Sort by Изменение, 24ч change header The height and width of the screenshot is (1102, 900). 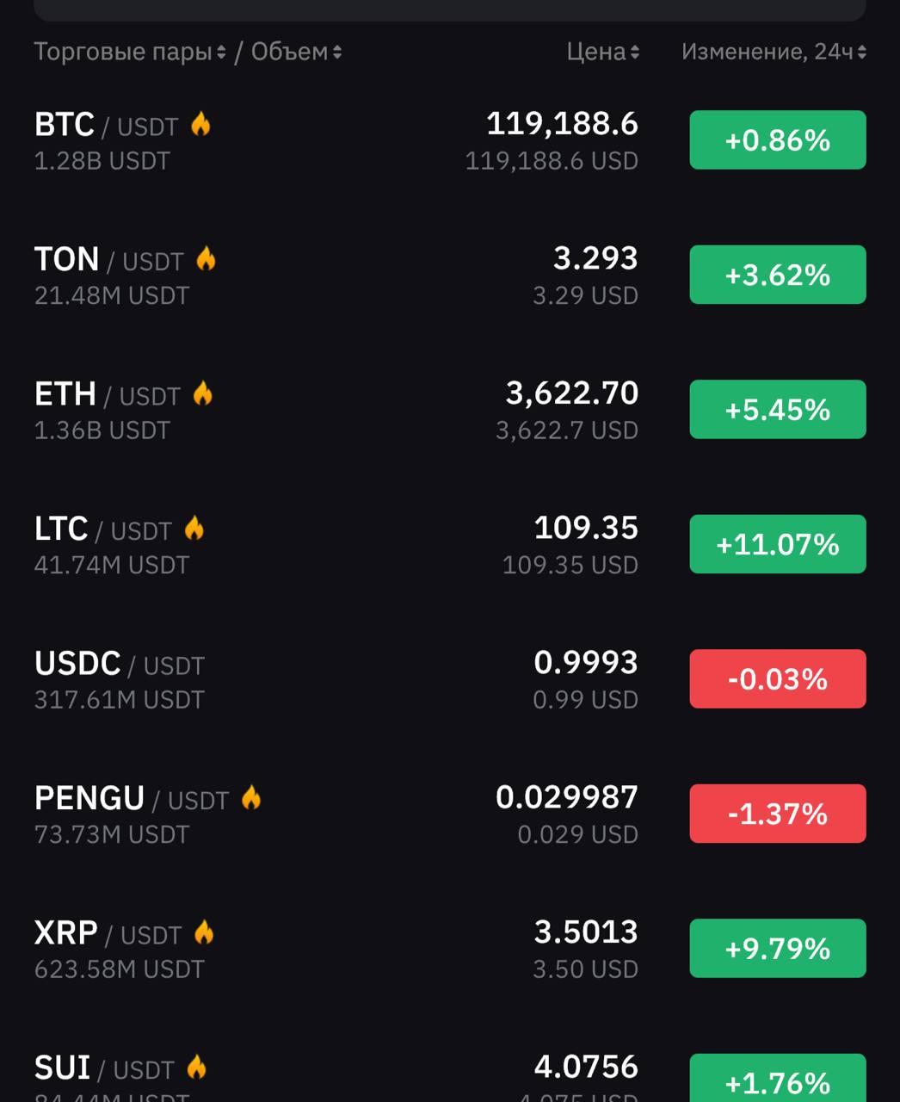pos(774,52)
